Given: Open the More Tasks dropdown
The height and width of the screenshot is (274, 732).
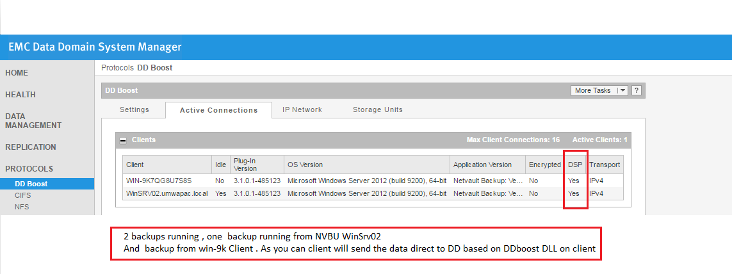Looking at the screenshot, I should [599, 90].
